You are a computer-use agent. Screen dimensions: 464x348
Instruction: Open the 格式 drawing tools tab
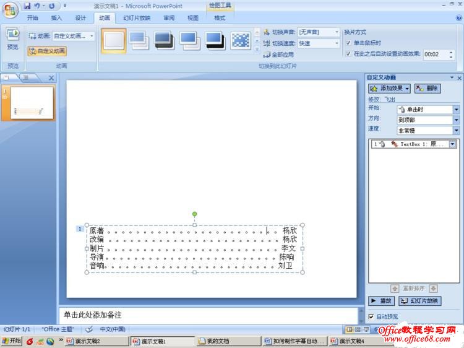220,18
